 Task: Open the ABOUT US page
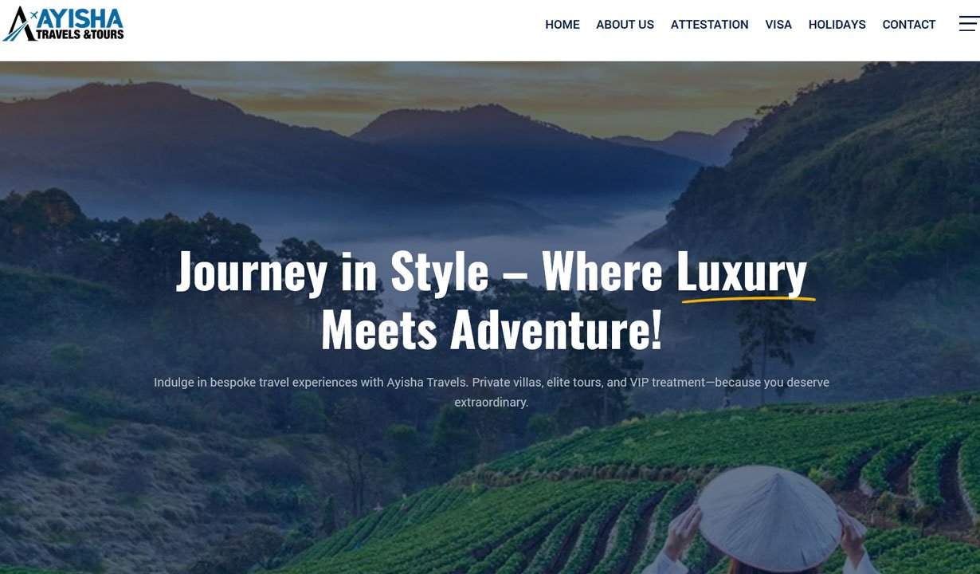point(625,25)
